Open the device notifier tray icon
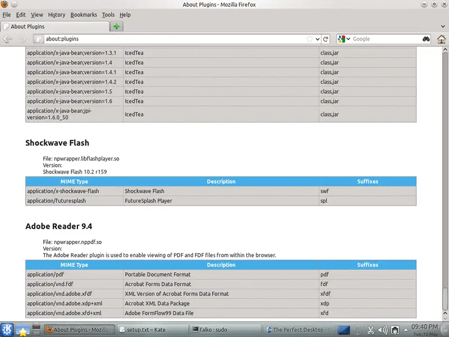This screenshot has width=449, height=337. (x=395, y=330)
